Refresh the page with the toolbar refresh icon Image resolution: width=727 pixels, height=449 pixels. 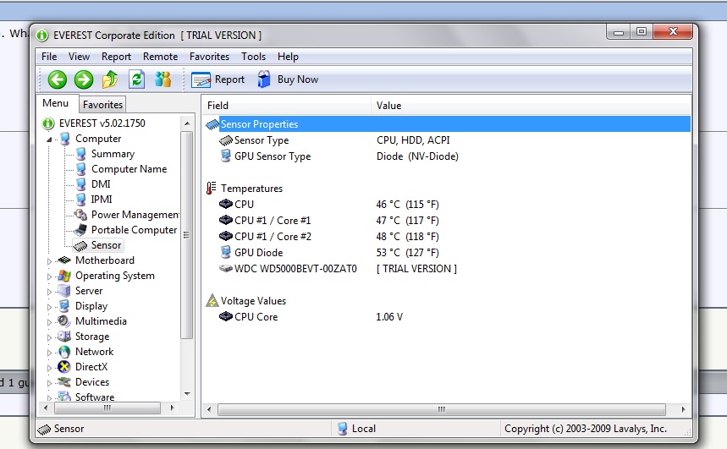pyautogui.click(x=137, y=79)
